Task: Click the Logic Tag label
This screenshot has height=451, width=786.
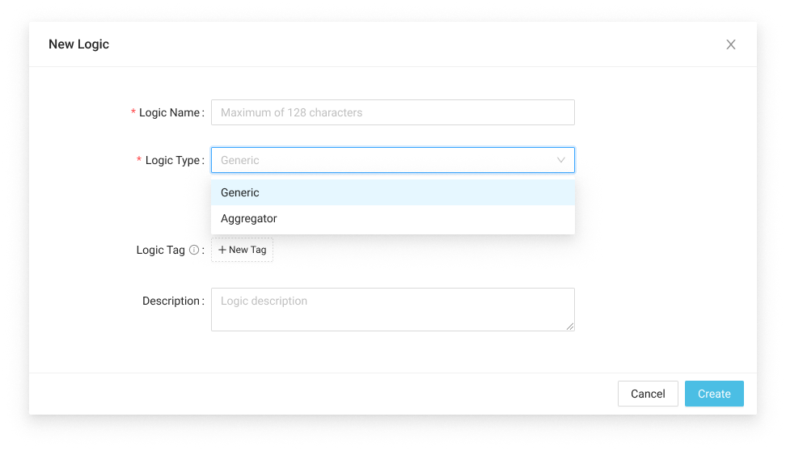Action: pyautogui.click(x=161, y=251)
